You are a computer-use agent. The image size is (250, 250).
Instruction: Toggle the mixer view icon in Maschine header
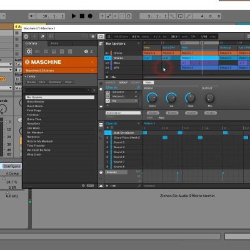51,37
